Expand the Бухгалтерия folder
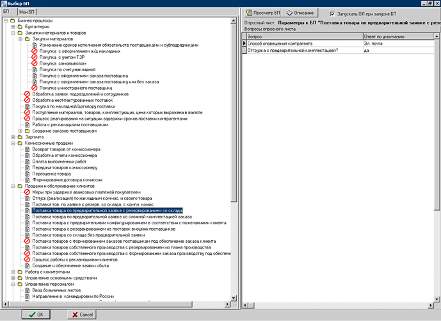The width and height of the screenshot is (441, 321). pyautogui.click(x=13, y=27)
